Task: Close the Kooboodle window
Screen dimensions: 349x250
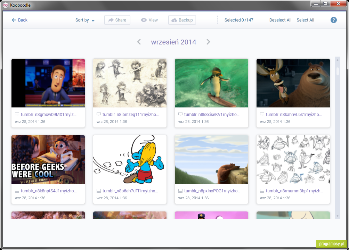Action: pyautogui.click(x=338, y=3)
